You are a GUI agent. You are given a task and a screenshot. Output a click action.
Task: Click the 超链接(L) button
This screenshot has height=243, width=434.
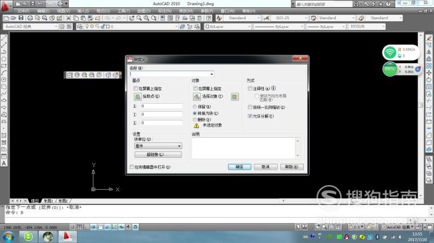click(158, 154)
